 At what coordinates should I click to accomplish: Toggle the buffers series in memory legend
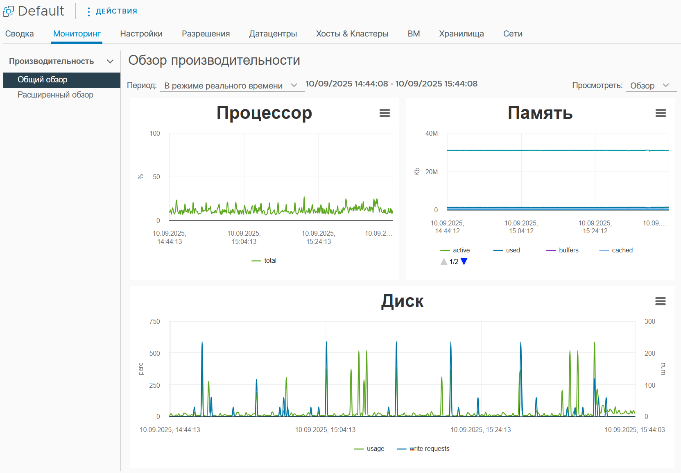coord(562,250)
